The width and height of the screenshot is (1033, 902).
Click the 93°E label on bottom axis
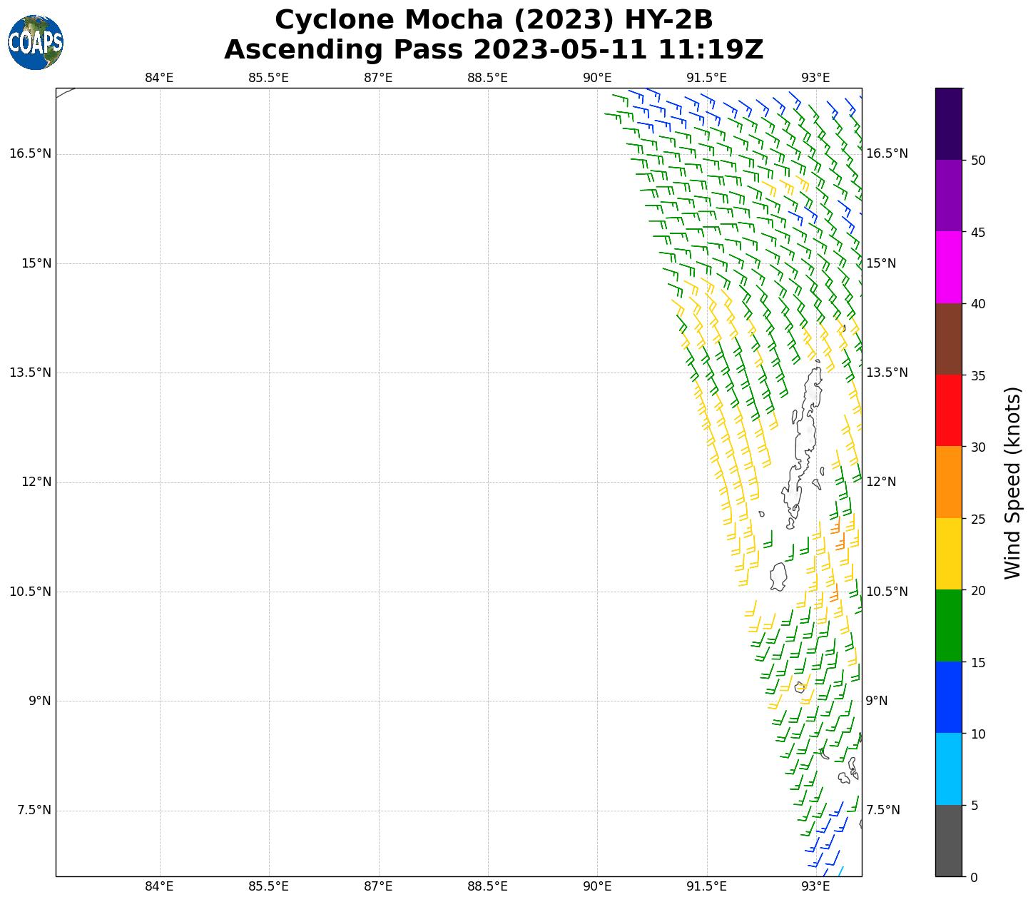(815, 886)
